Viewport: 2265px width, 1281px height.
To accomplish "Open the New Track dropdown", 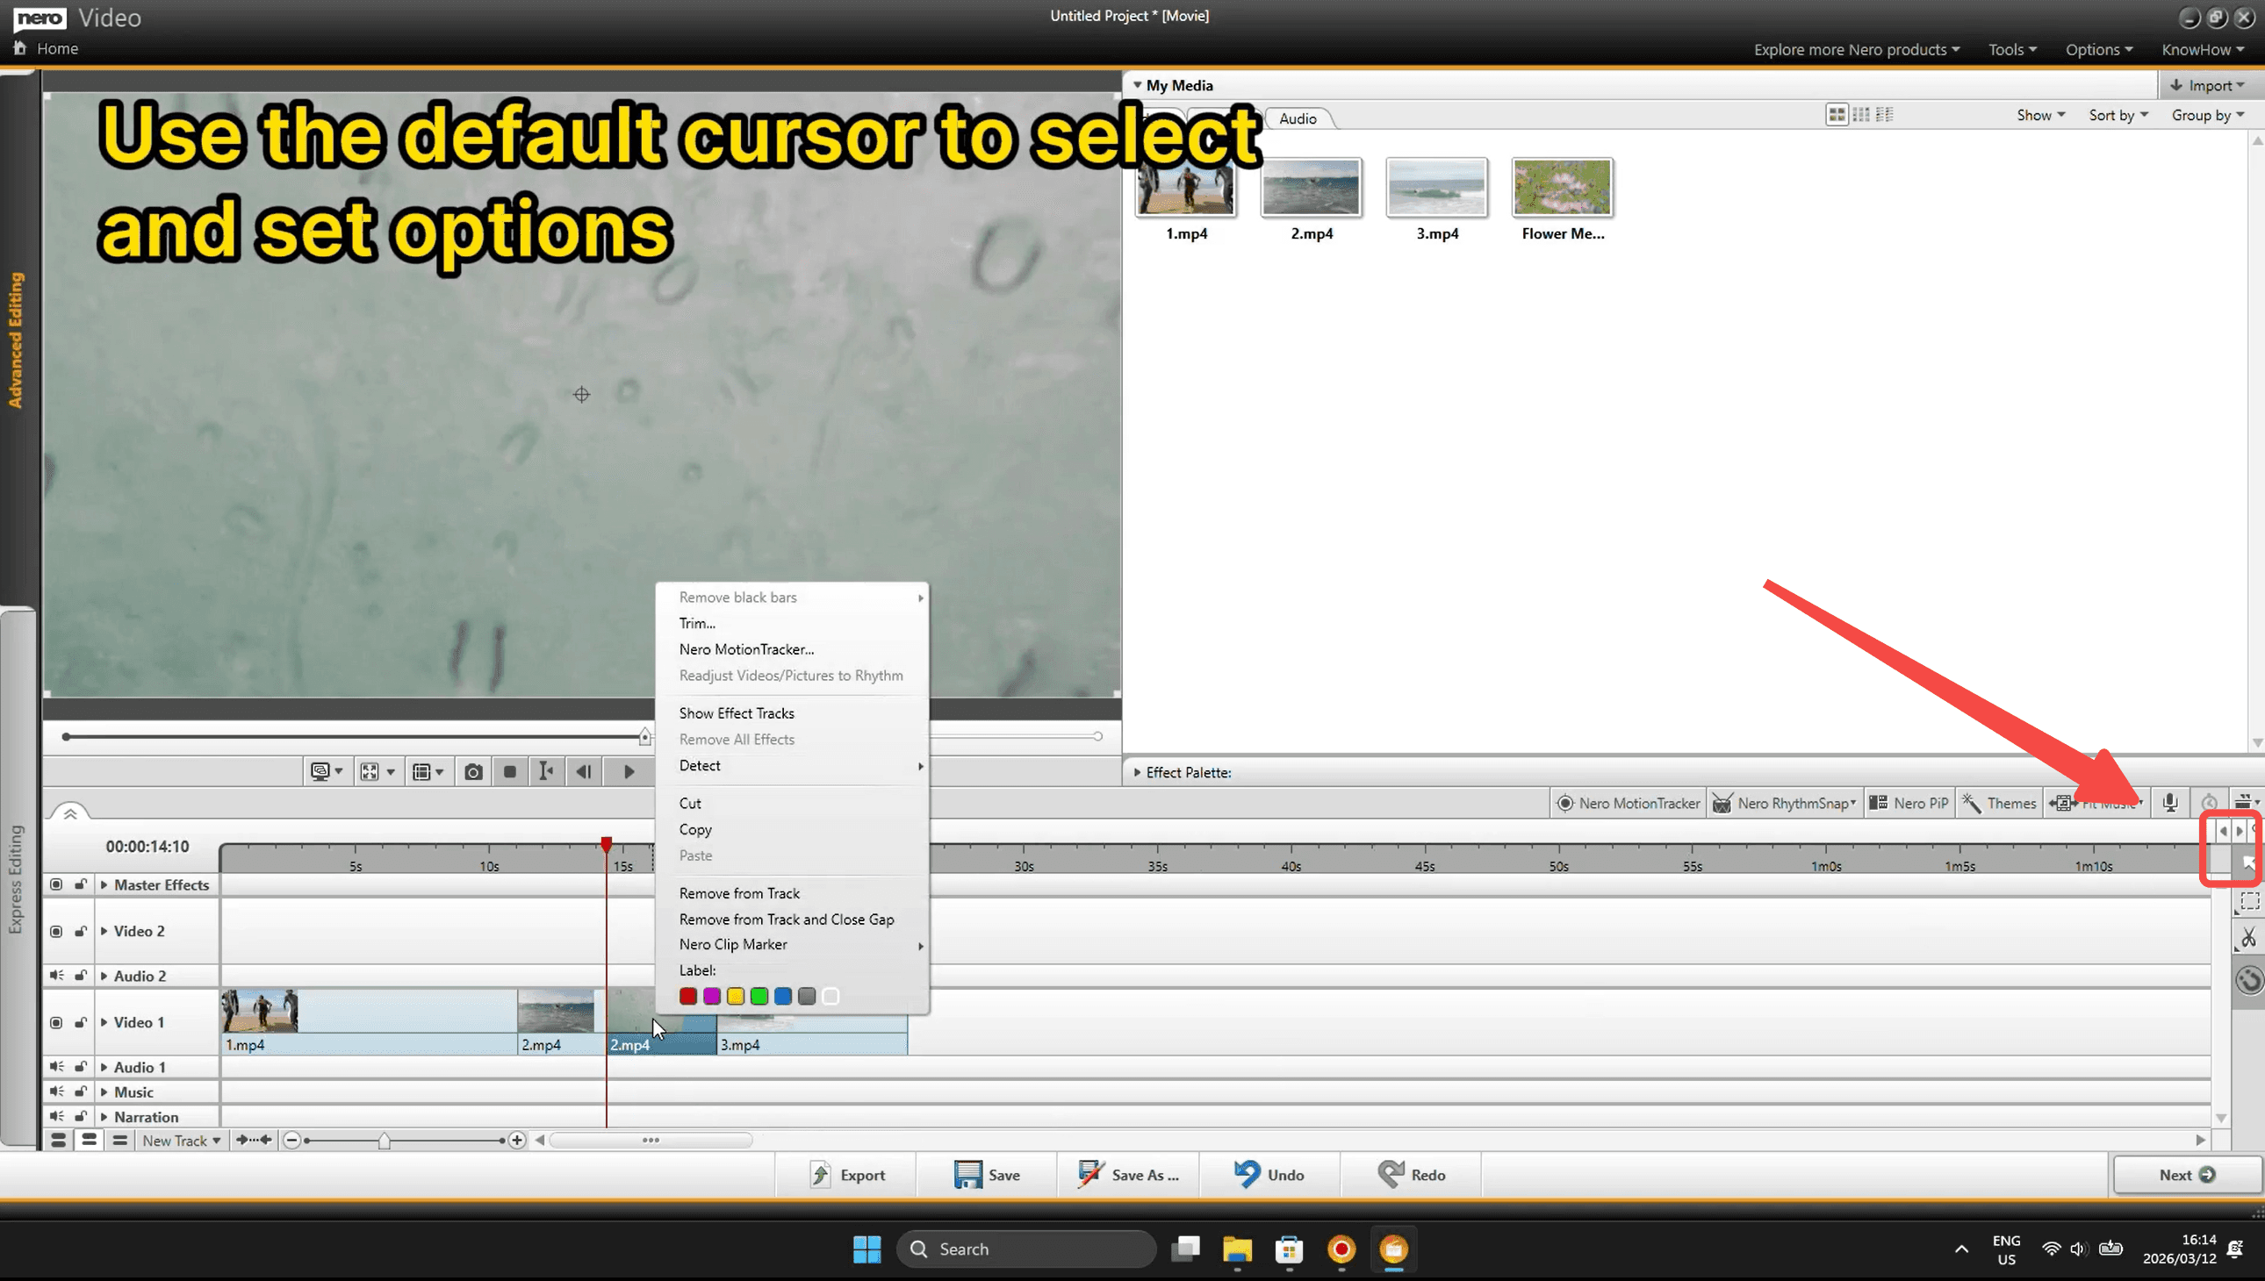I will [x=182, y=1141].
